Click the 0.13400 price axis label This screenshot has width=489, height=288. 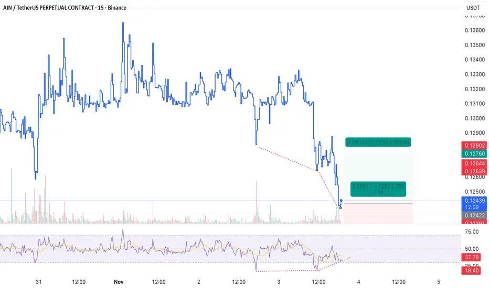pyautogui.click(x=475, y=60)
